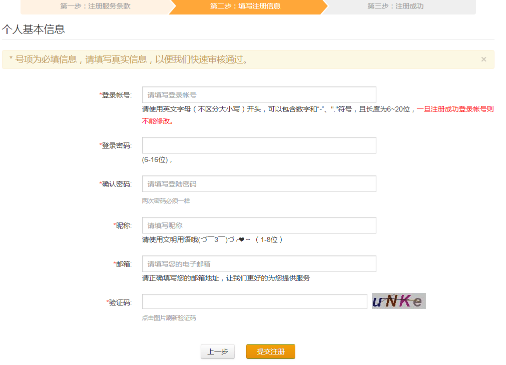The image size is (506, 365).
Task: Click the 验证码 captcha text box
Action: coord(254,301)
